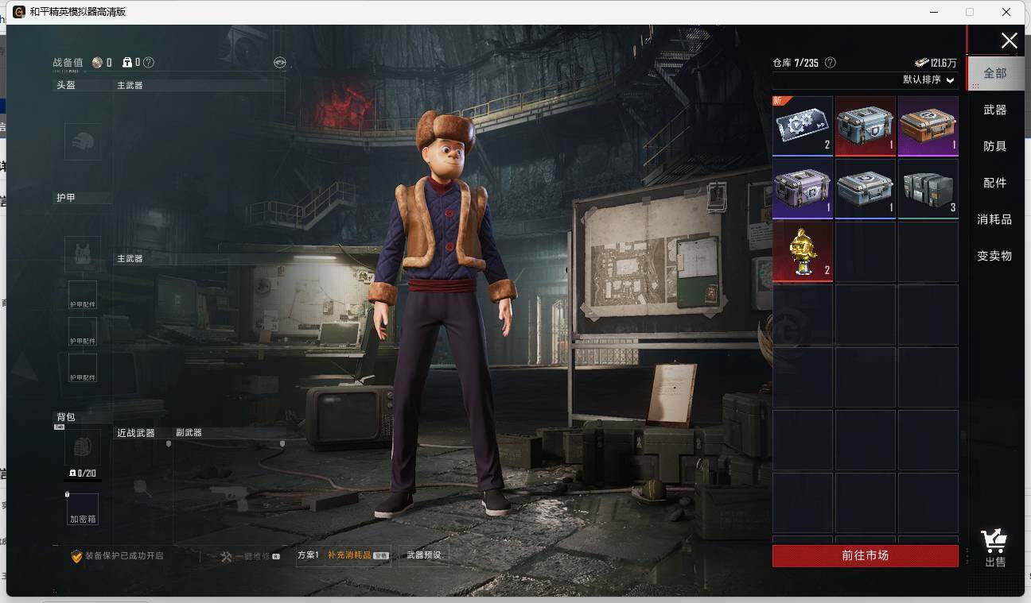Switch to the 武器 category tab
The image size is (1031, 603).
tap(995, 110)
